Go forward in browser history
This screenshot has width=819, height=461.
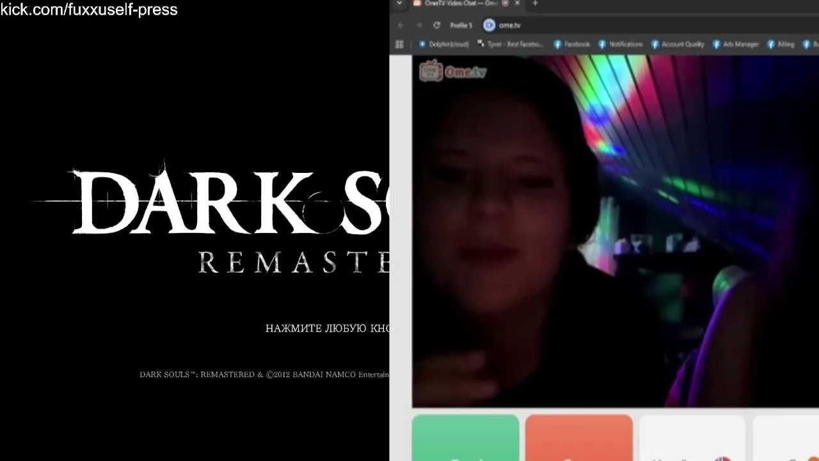point(419,25)
